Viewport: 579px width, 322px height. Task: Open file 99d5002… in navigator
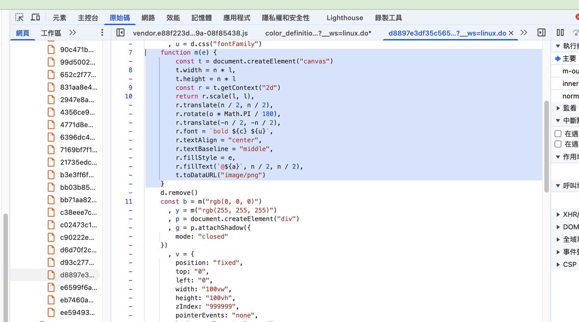click(77, 62)
